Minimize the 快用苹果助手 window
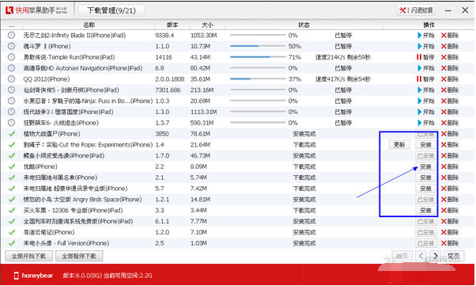Screen dimensions: 476x286 [x=448, y=10]
